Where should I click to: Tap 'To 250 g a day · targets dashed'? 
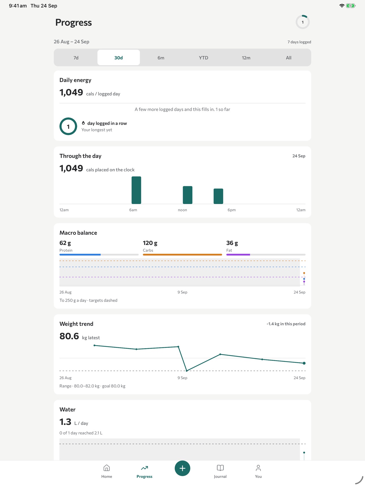(x=88, y=300)
